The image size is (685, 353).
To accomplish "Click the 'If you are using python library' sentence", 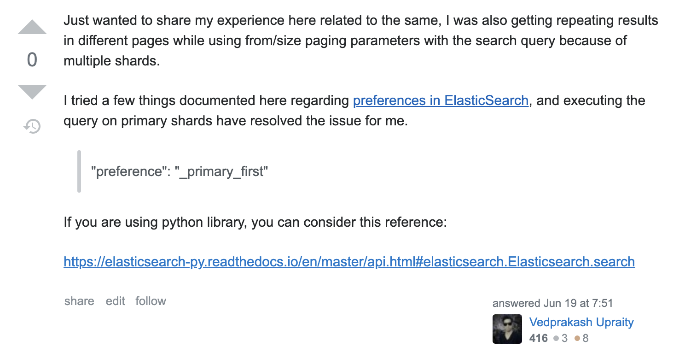I will tap(255, 222).
